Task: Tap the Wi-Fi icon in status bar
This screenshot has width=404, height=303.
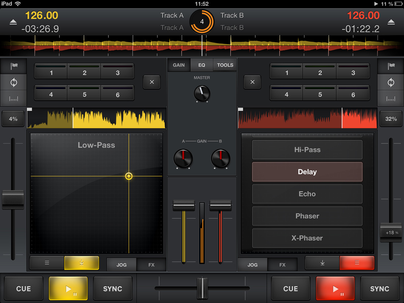Action: tap(18, 4)
